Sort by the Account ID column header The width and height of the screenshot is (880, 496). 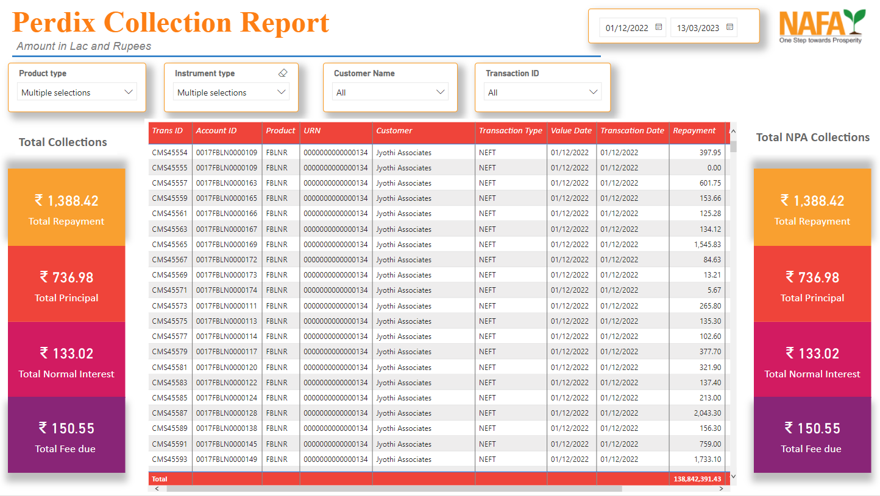click(x=216, y=131)
